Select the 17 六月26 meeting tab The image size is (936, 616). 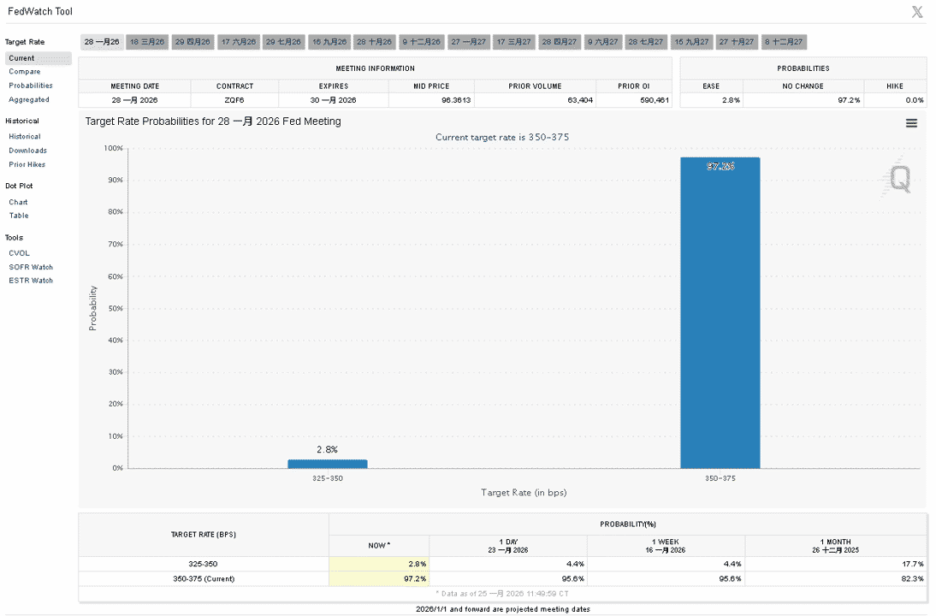238,42
